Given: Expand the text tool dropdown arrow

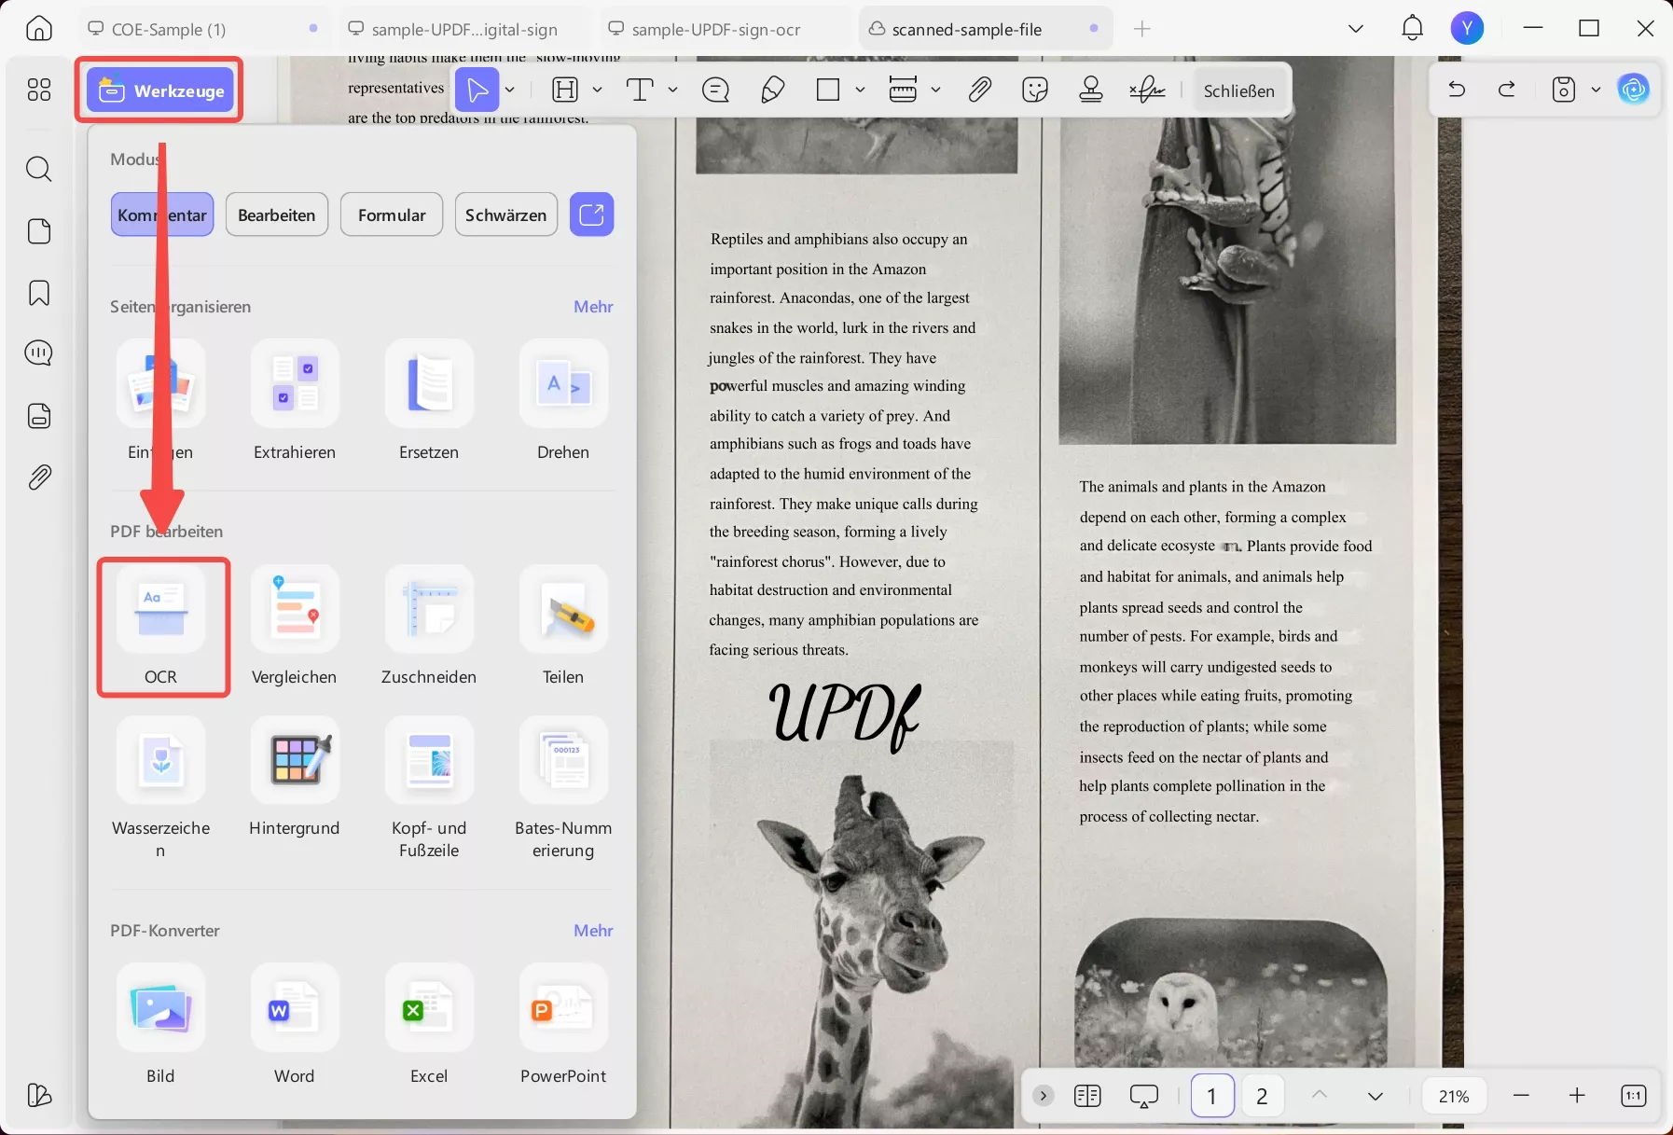Looking at the screenshot, I should (673, 90).
